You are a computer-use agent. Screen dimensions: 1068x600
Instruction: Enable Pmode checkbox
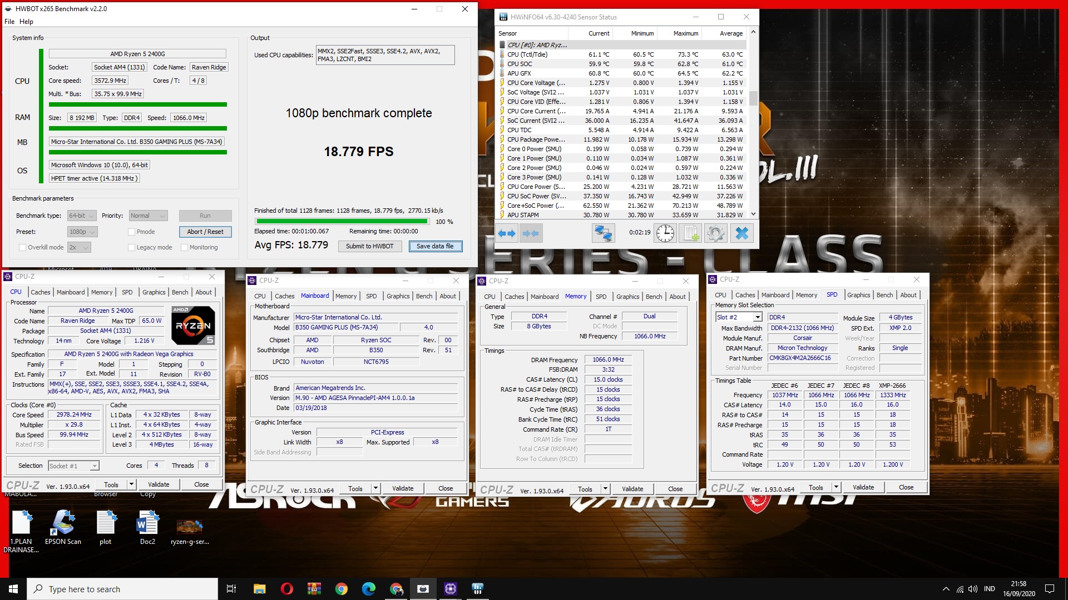tap(132, 232)
